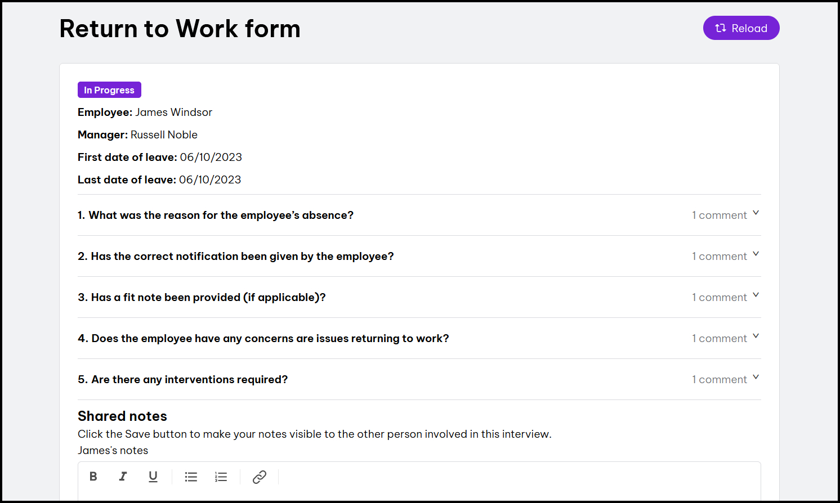This screenshot has height=503, width=840.
Task: Open "1 comment" on absence reason question
Action: pos(719,215)
